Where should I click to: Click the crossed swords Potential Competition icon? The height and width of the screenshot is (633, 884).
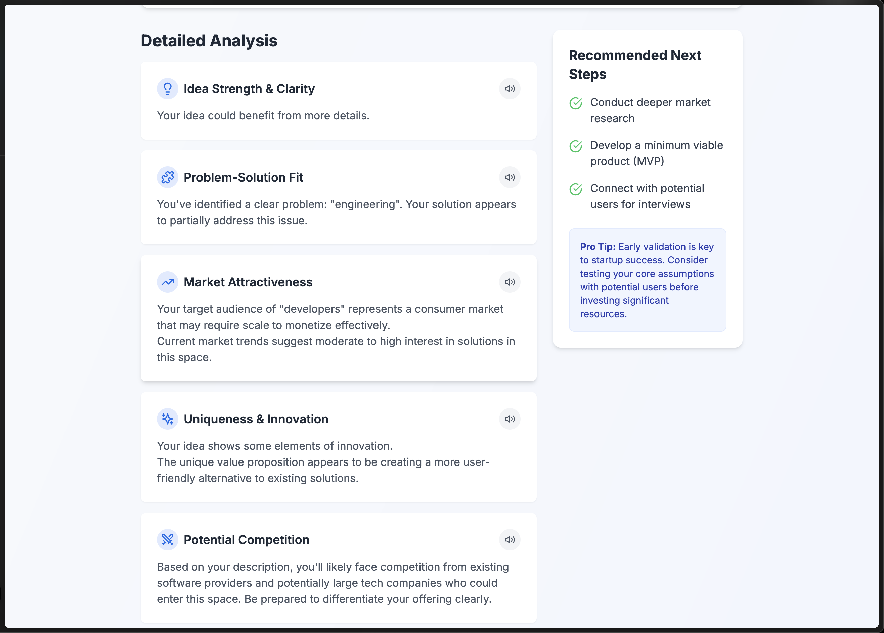coord(168,539)
